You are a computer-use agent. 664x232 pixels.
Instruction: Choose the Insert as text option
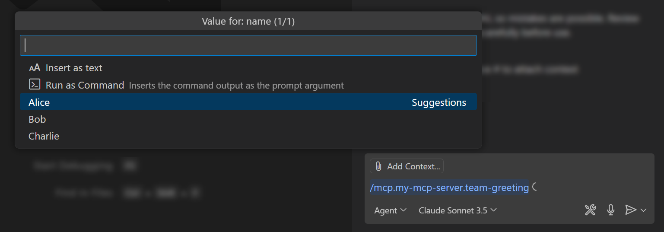pyautogui.click(x=74, y=68)
